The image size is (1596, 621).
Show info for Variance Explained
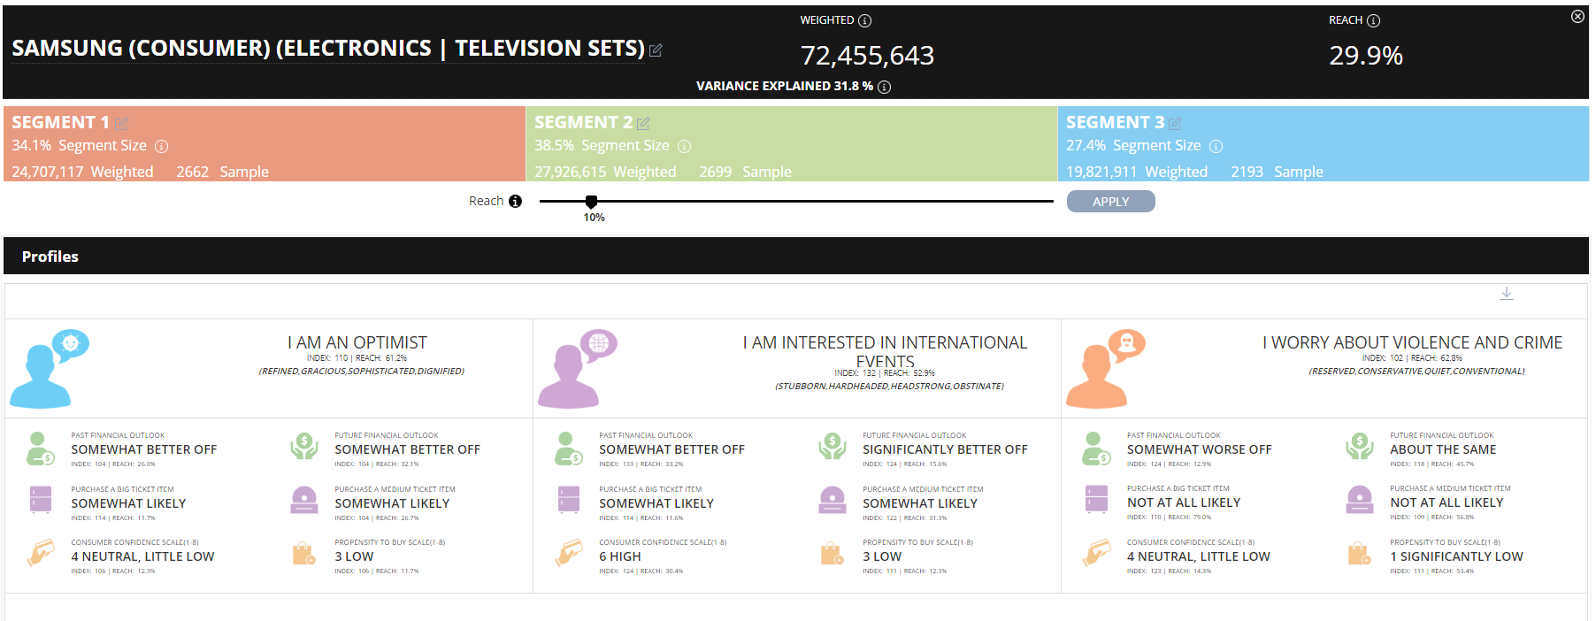(x=885, y=87)
